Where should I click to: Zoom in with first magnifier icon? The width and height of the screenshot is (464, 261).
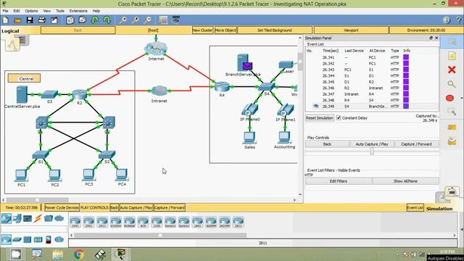coord(123,20)
